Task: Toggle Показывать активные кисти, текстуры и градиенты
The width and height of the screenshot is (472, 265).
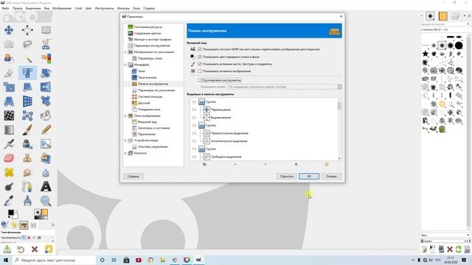Action: 200,64
